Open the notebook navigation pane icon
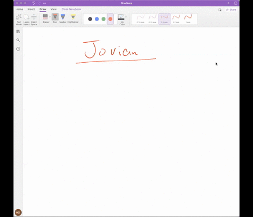 click(18, 32)
